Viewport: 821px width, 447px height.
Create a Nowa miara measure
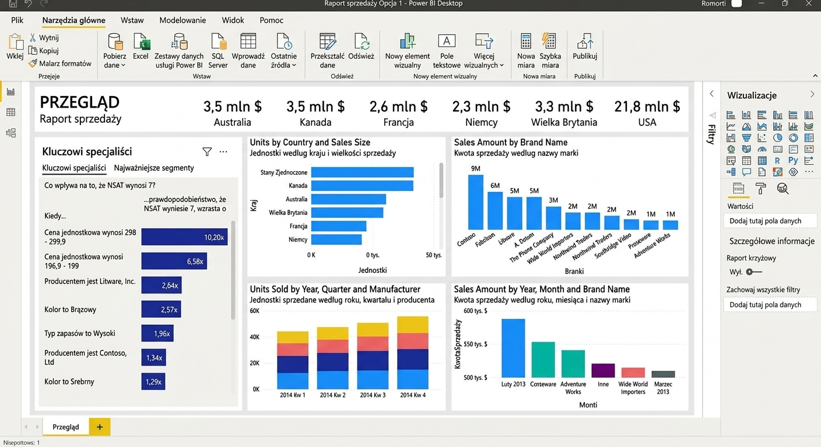click(x=526, y=51)
